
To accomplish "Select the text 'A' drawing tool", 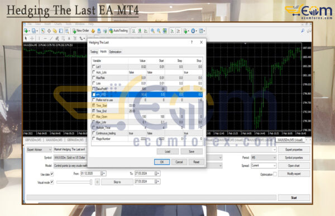I will pyautogui.click(x=69, y=39).
